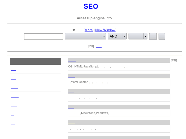Open the wide category dropdown beside search box
The height and width of the screenshot is (139, 186).
pyautogui.click(x=85, y=36)
